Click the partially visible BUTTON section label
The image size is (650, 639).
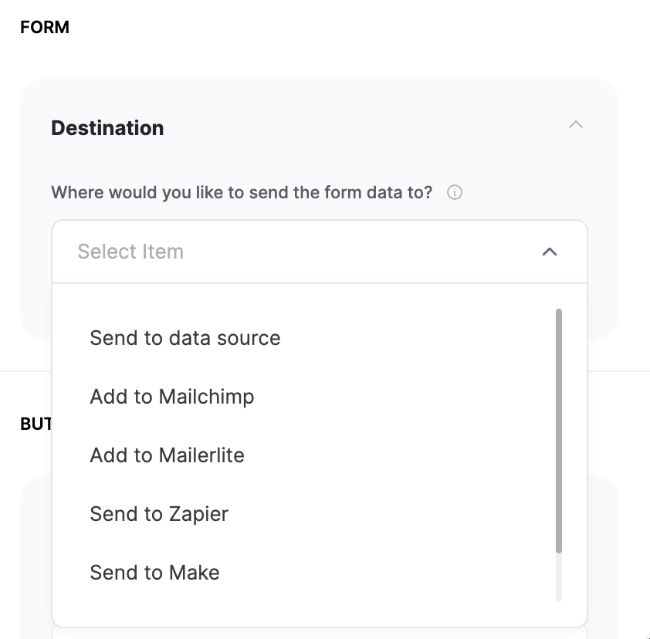click(35, 423)
